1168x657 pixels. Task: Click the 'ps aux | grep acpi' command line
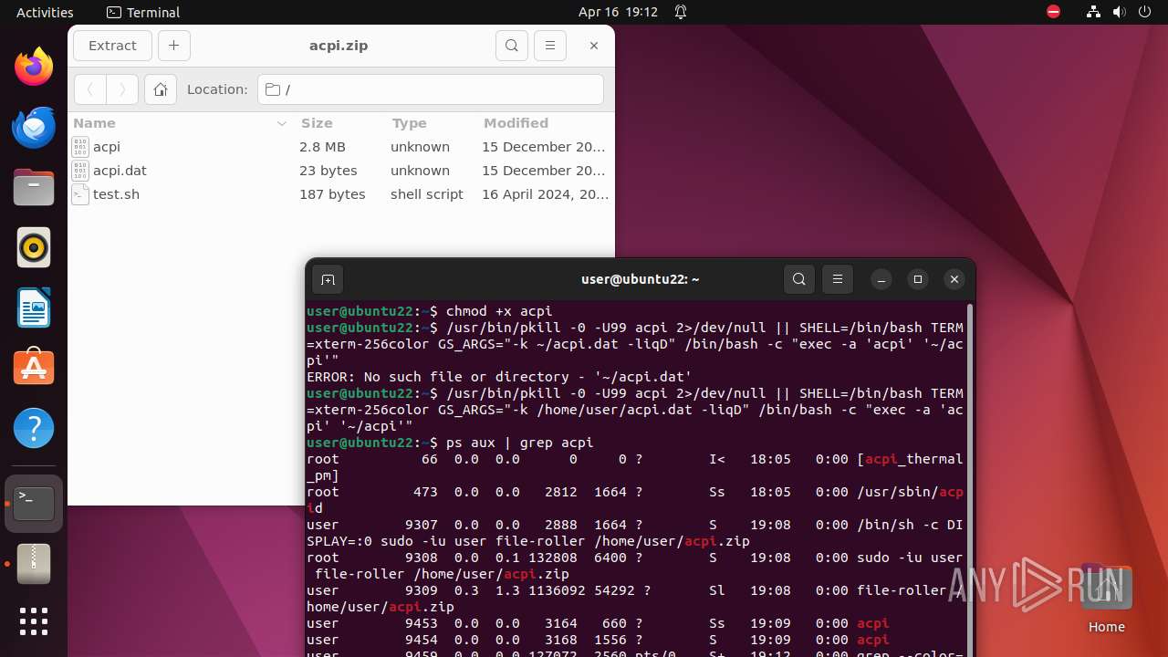pos(450,443)
